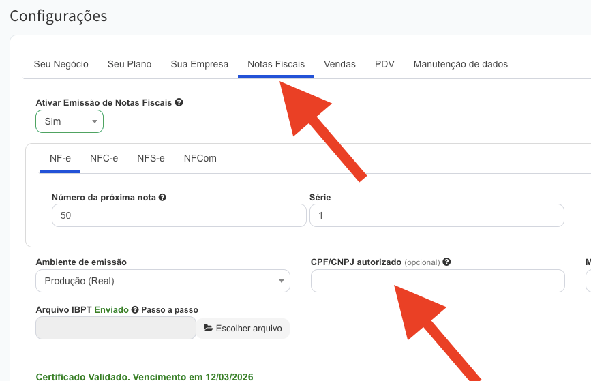Click help icon beside CPF/CNPJ autorizado
The image size is (591, 381).
pyautogui.click(x=446, y=262)
